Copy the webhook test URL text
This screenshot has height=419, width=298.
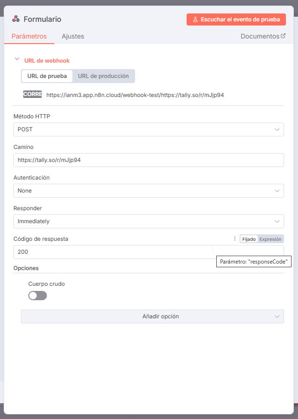pyautogui.click(x=135, y=95)
